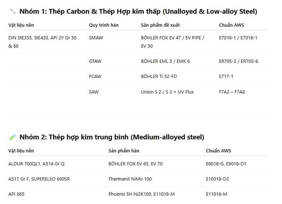Click the Vật liệu nền header in the first table
This screenshot has height=204, width=282.
tap(21, 25)
